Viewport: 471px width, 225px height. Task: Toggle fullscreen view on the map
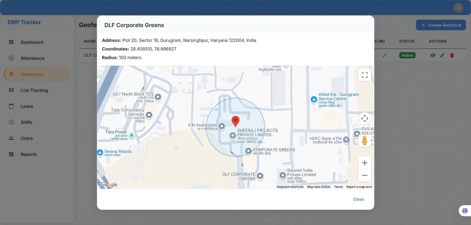[x=364, y=75]
